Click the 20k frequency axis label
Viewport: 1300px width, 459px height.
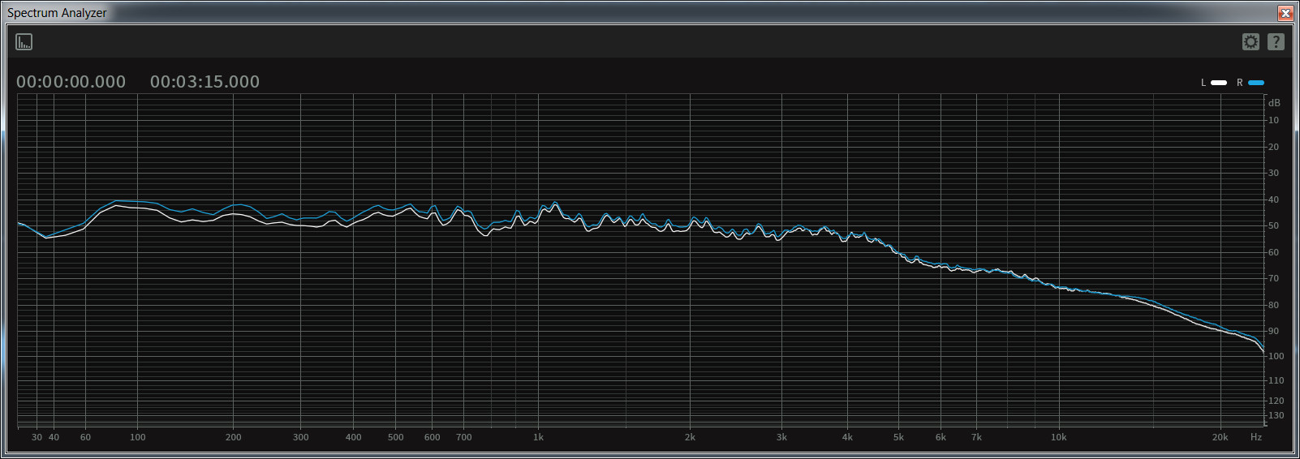[x=1220, y=437]
